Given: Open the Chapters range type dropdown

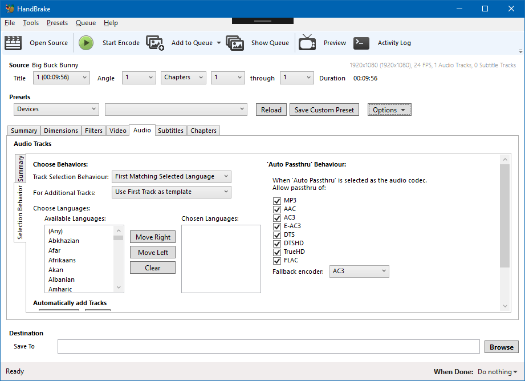Looking at the screenshot, I should point(184,78).
